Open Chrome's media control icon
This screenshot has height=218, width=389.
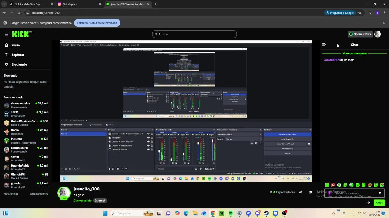pyautogui.click(x=370, y=13)
